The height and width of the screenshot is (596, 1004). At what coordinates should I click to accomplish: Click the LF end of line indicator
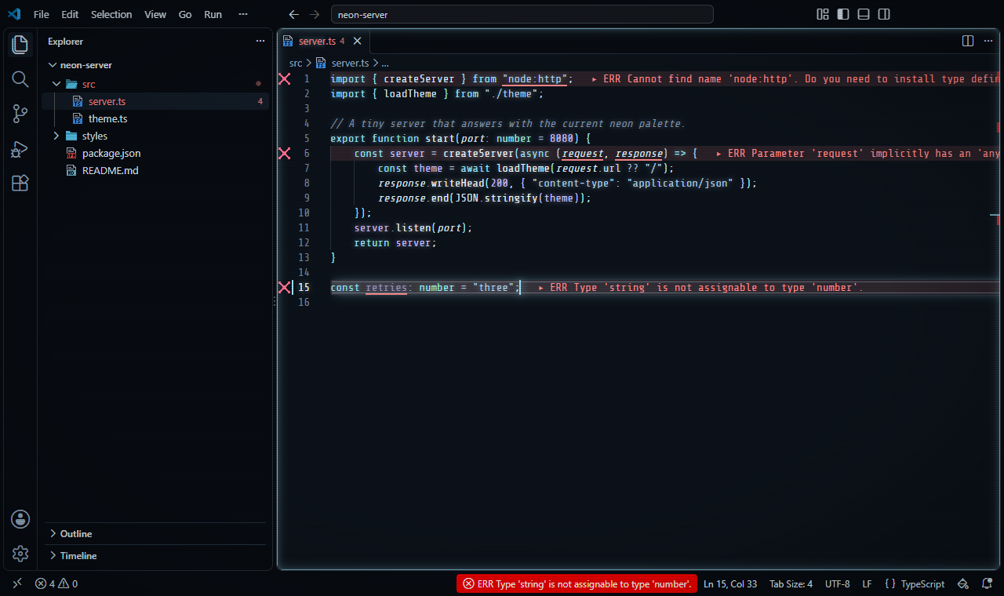pyautogui.click(x=867, y=583)
